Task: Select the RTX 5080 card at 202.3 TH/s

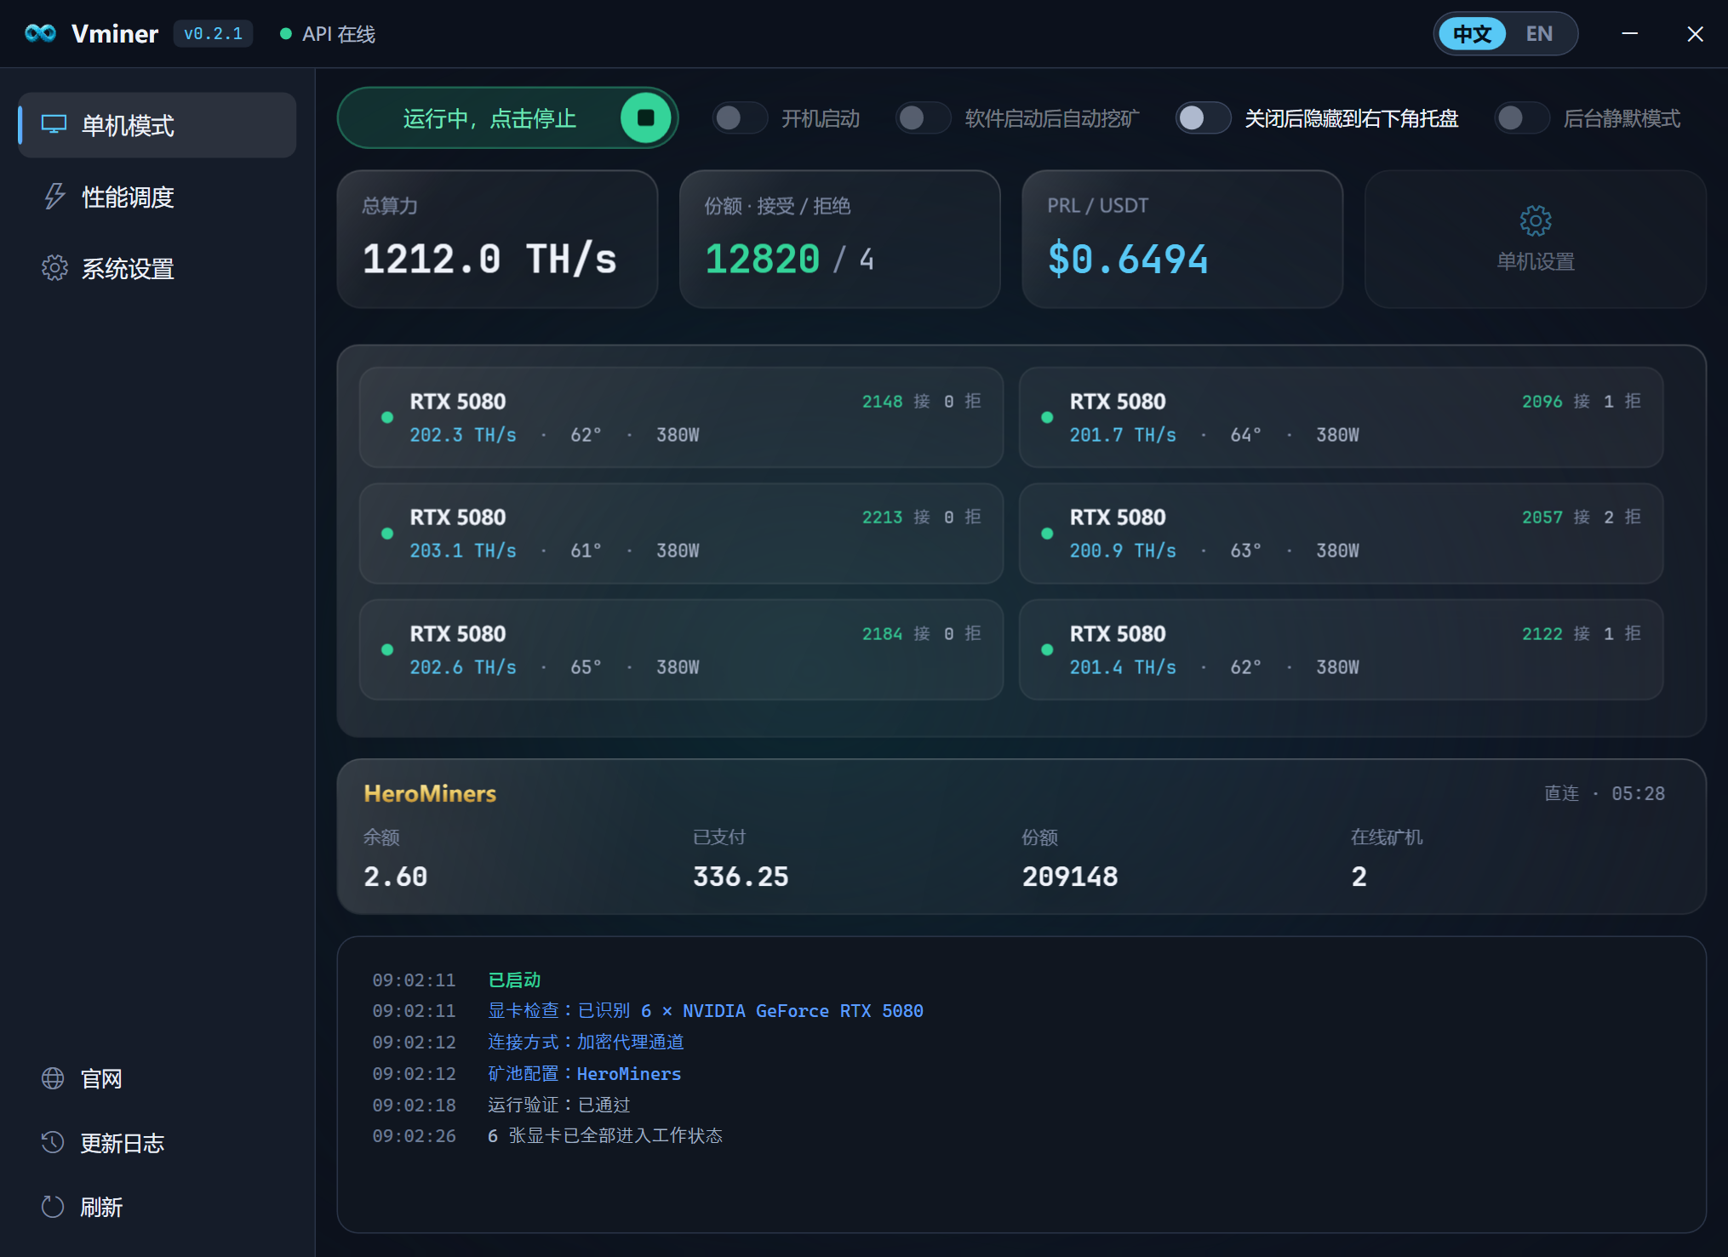Action: [681, 417]
